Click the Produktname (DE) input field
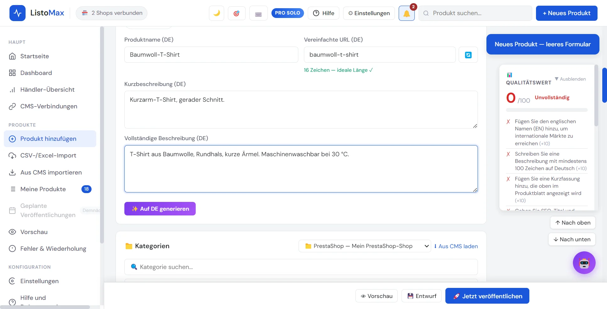 (211, 55)
